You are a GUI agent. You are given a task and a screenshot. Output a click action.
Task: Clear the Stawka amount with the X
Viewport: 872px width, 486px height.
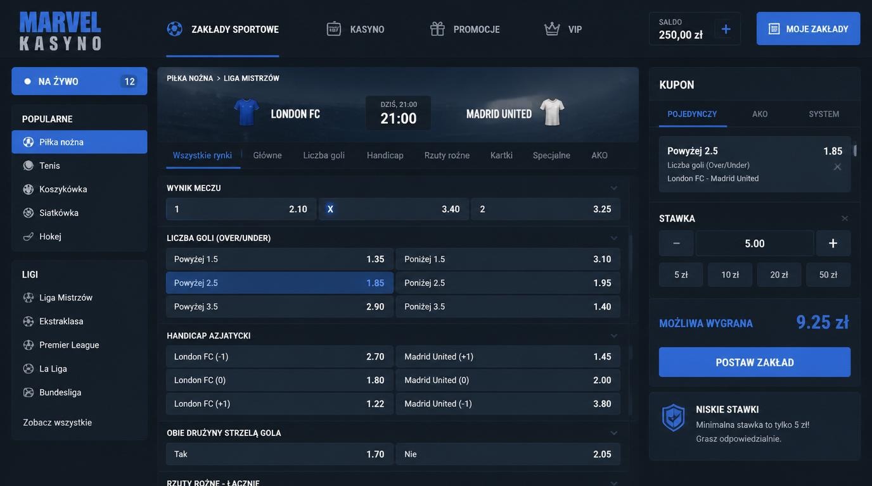point(844,218)
